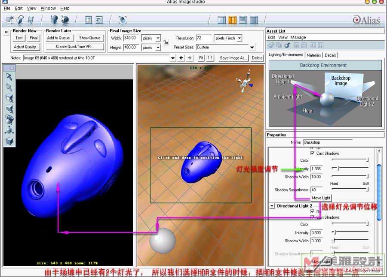This screenshot has height=277, width=387.
Task: Select the fourth window layout icon
Action: point(254,20)
